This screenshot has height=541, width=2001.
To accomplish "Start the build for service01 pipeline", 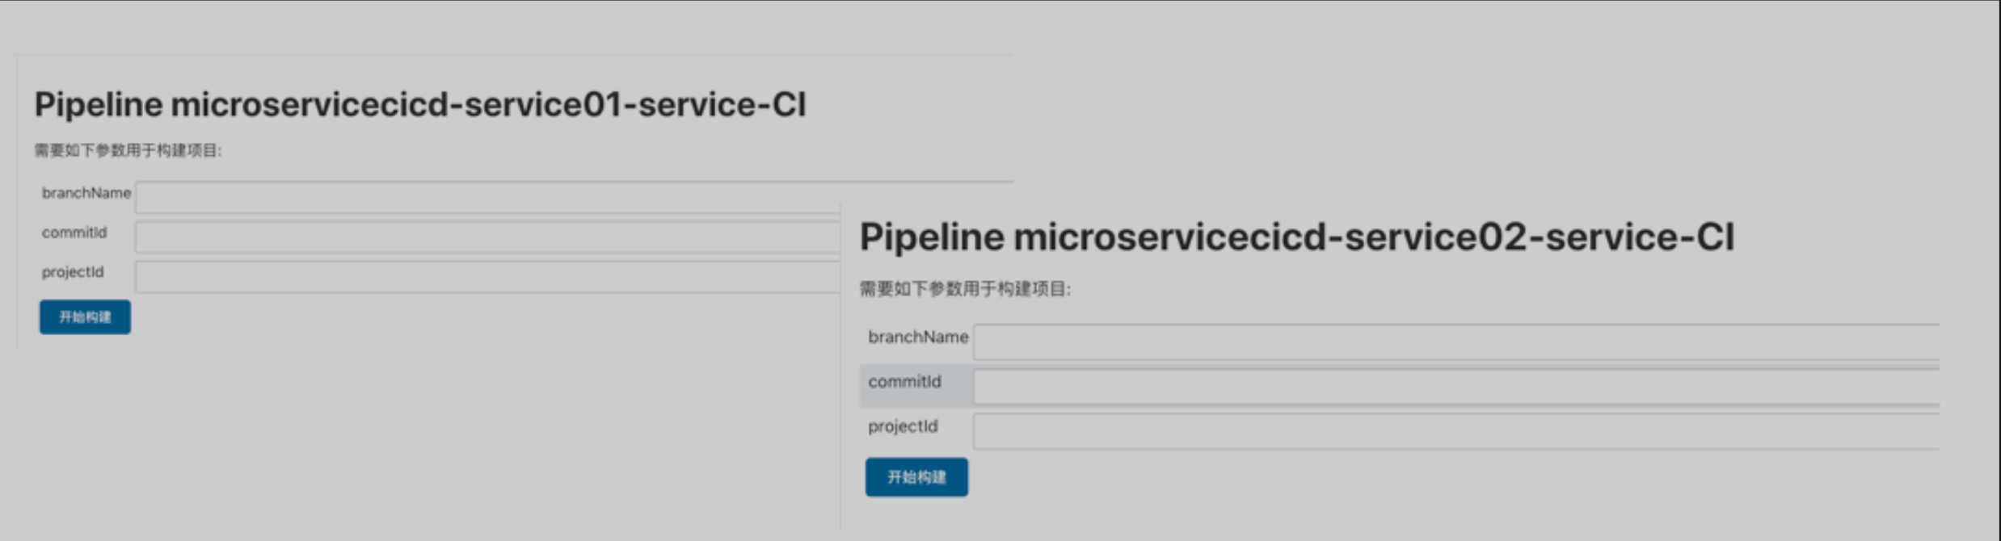I will click(x=85, y=317).
